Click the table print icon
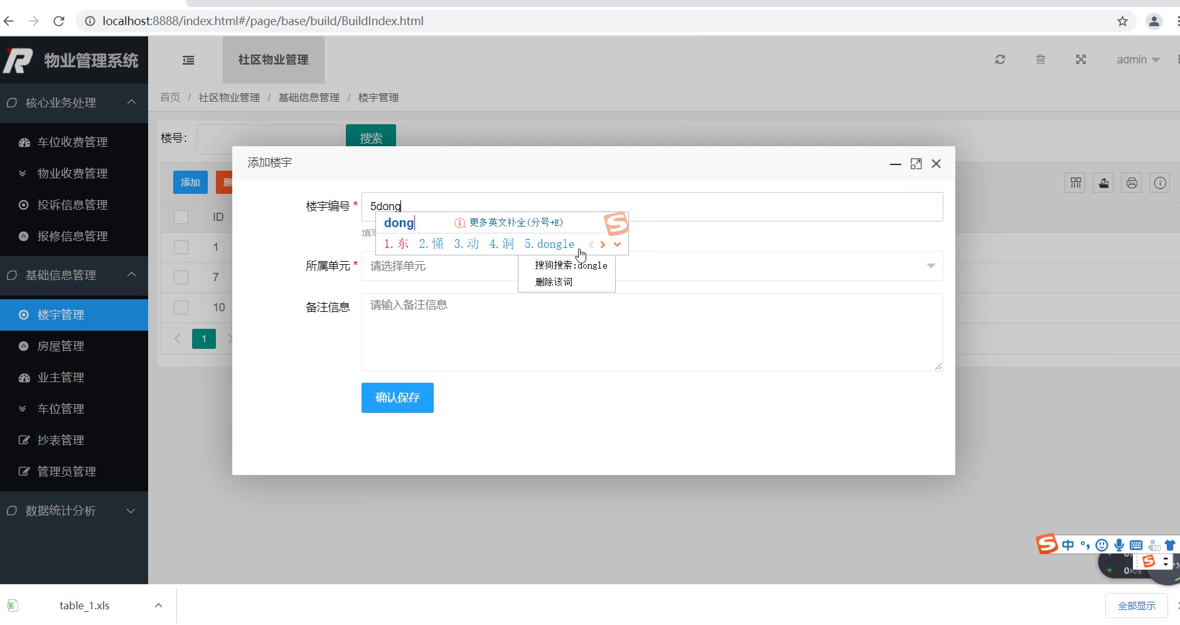Viewport: 1180px width, 625px height. 1132,183
